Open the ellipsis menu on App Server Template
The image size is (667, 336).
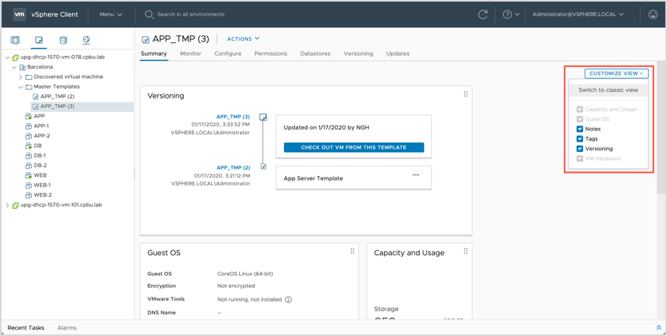[x=416, y=175]
